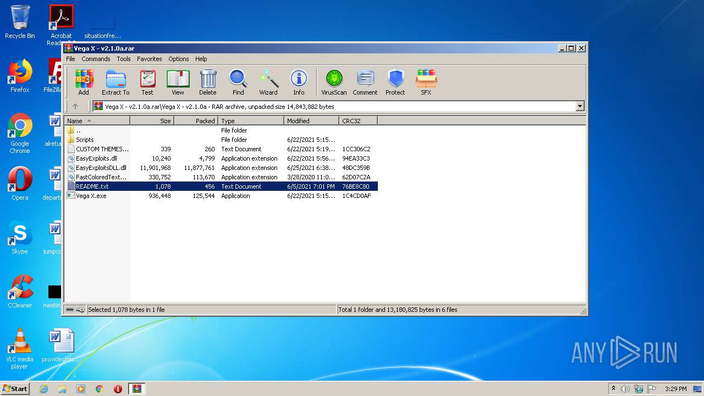Sort by Name column header
The height and width of the screenshot is (396, 704).
point(97,120)
